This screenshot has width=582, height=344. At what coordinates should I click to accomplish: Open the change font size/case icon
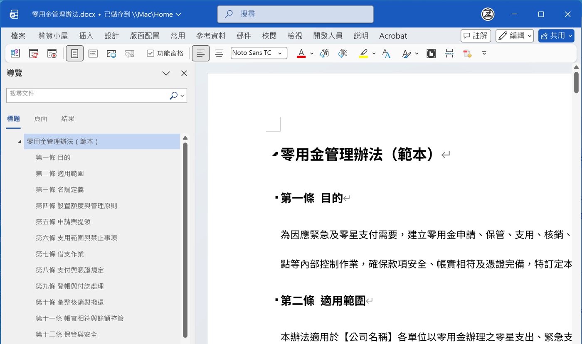386,53
